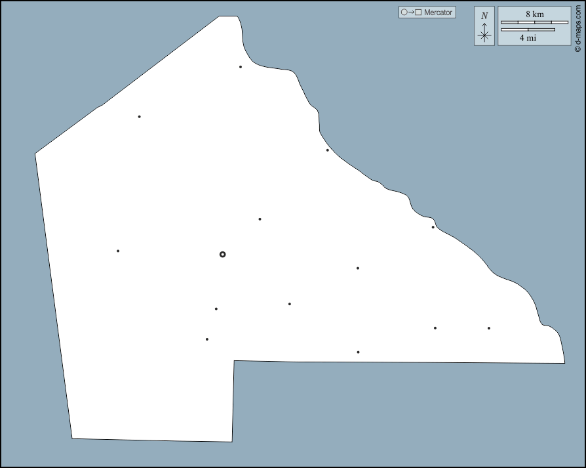
Task: Select the southernmost city dot
Action: tap(358, 352)
